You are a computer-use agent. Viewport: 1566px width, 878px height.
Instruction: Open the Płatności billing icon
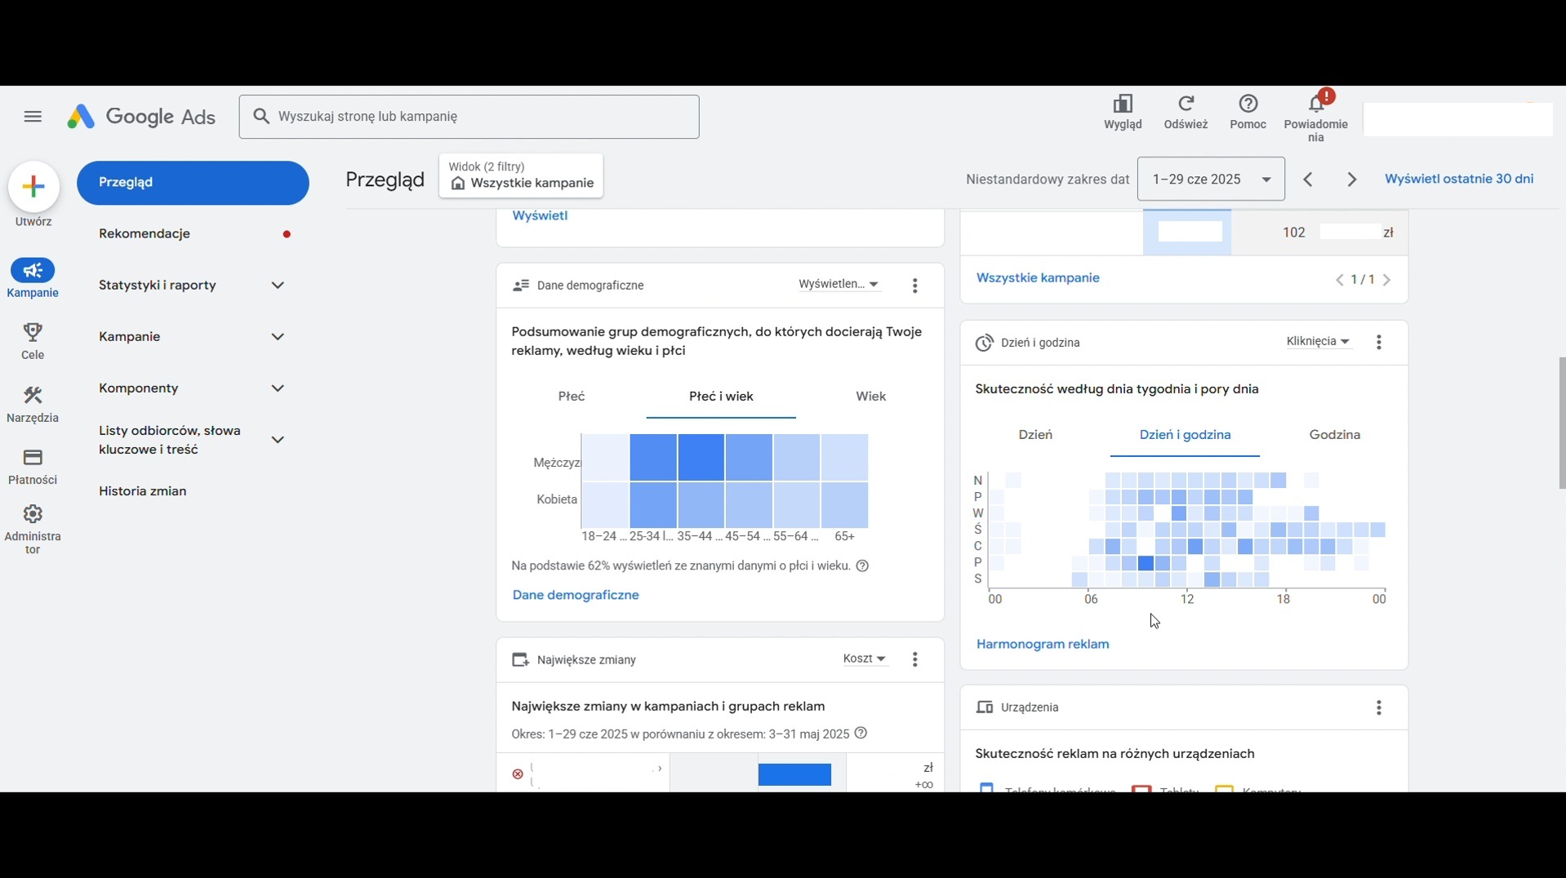(33, 458)
